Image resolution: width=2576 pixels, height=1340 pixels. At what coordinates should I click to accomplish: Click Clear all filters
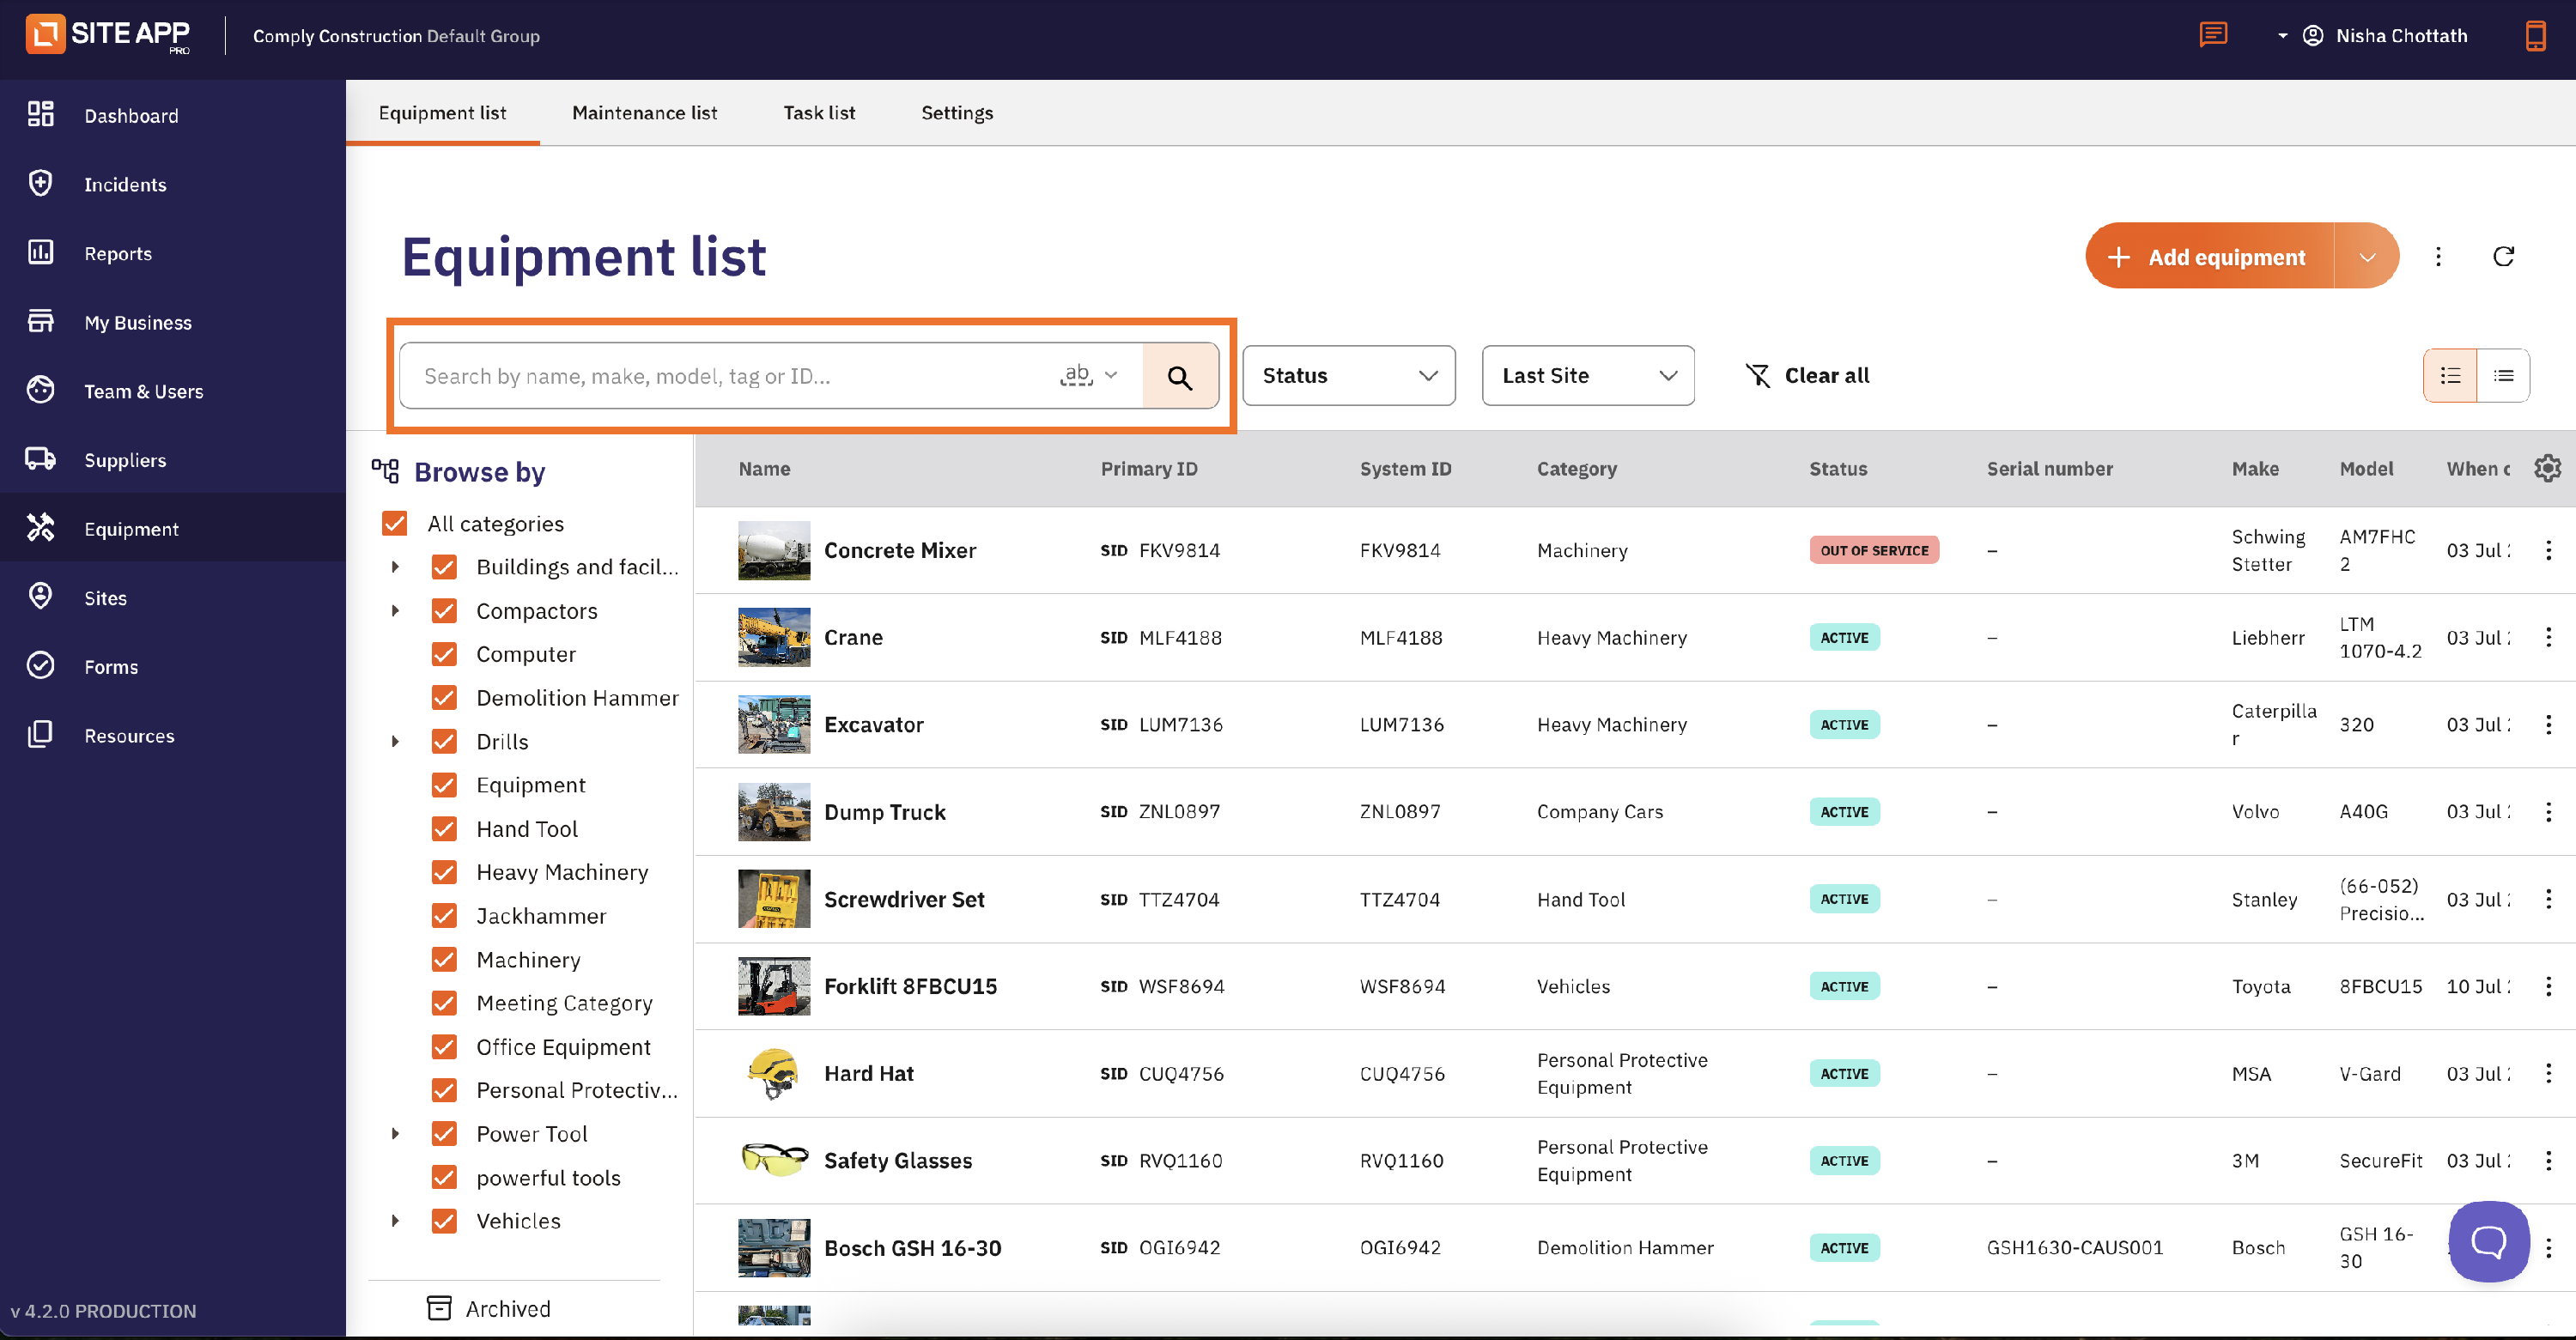click(1807, 376)
